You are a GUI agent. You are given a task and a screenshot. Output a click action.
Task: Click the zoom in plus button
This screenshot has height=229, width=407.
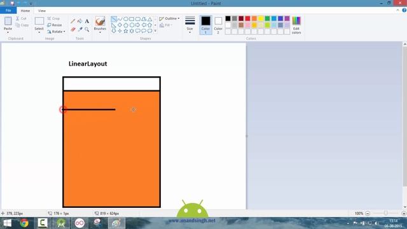pyautogui.click(x=404, y=213)
